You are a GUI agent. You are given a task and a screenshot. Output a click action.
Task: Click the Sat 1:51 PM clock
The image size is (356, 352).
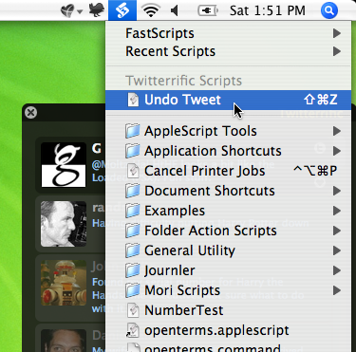click(268, 10)
